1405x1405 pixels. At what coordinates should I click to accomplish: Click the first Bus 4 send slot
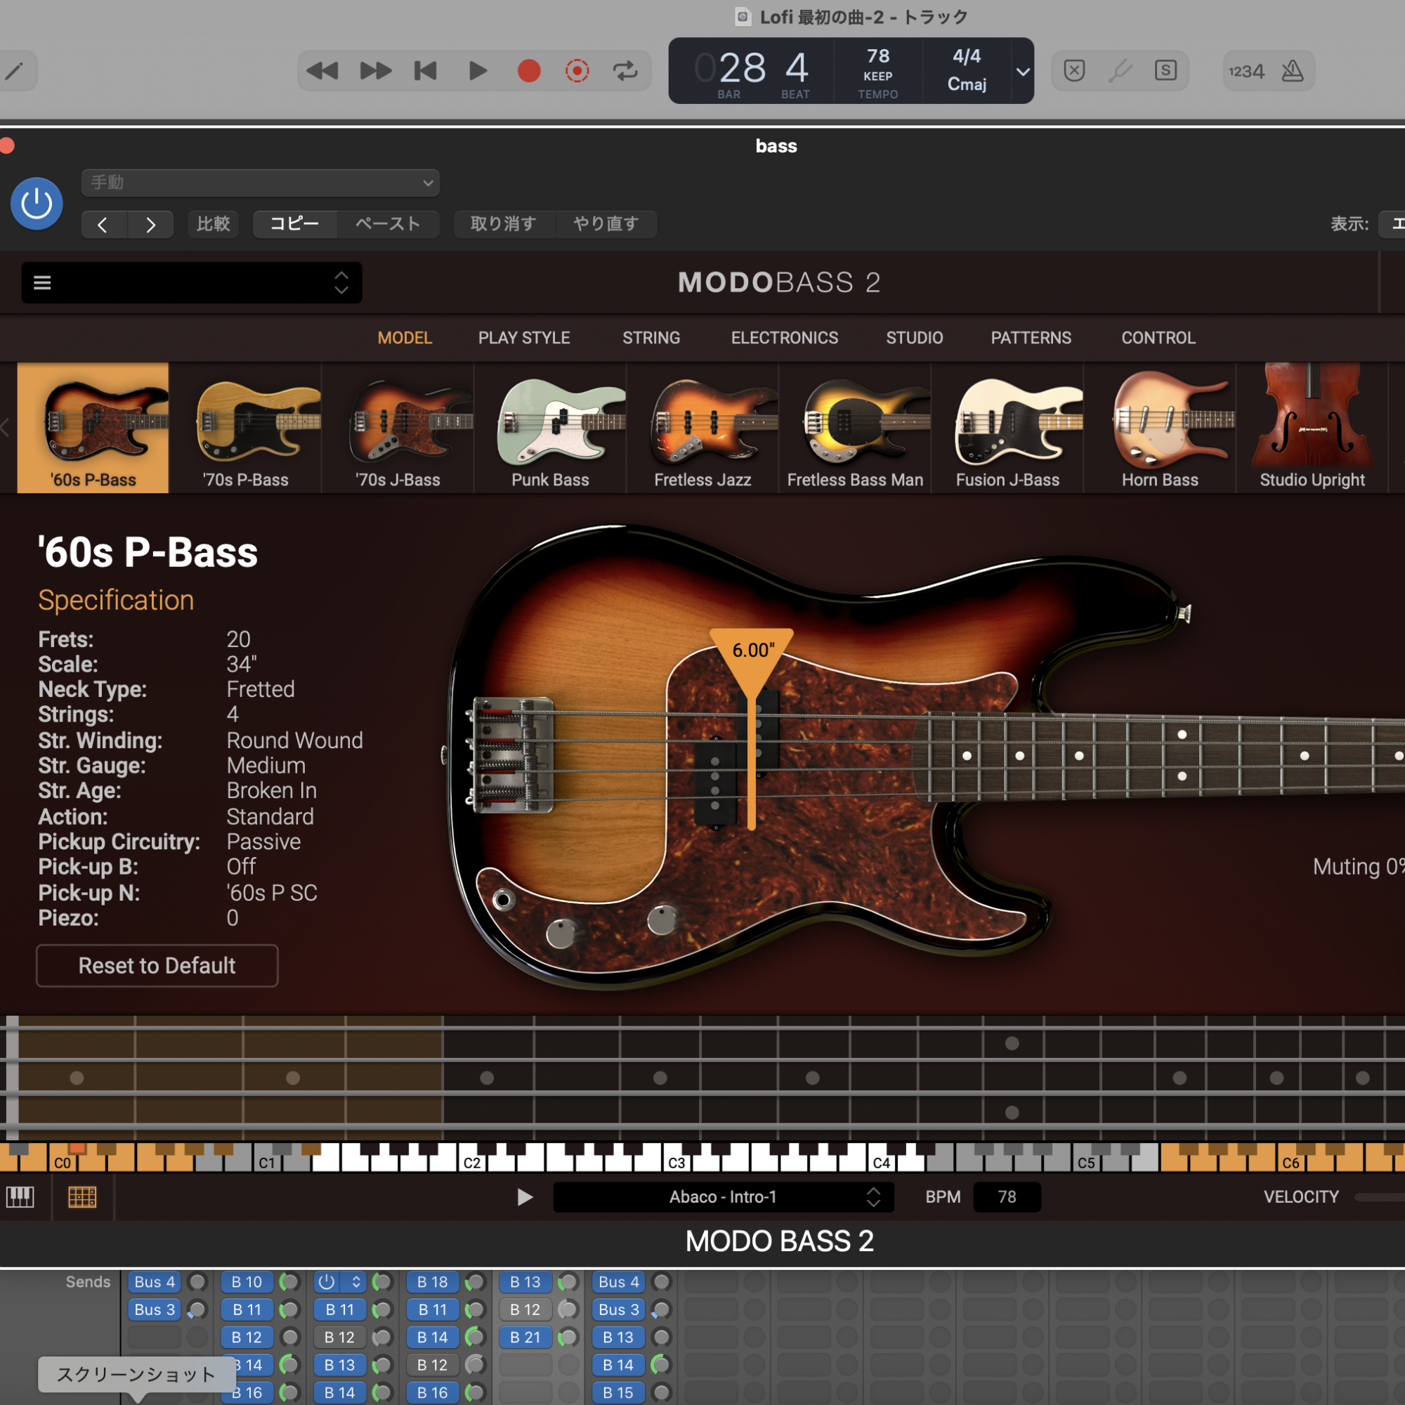tap(154, 1282)
